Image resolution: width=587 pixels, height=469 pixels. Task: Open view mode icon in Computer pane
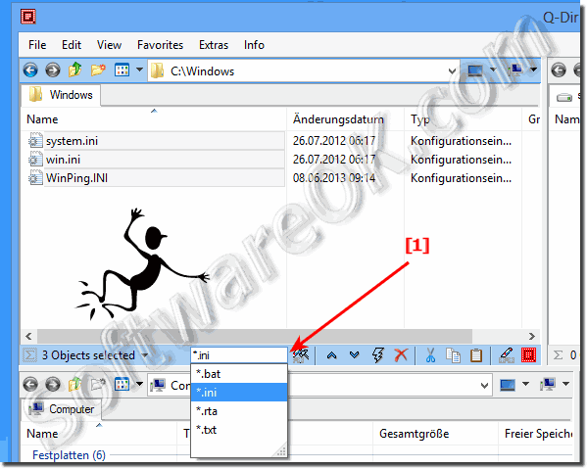coord(122,384)
